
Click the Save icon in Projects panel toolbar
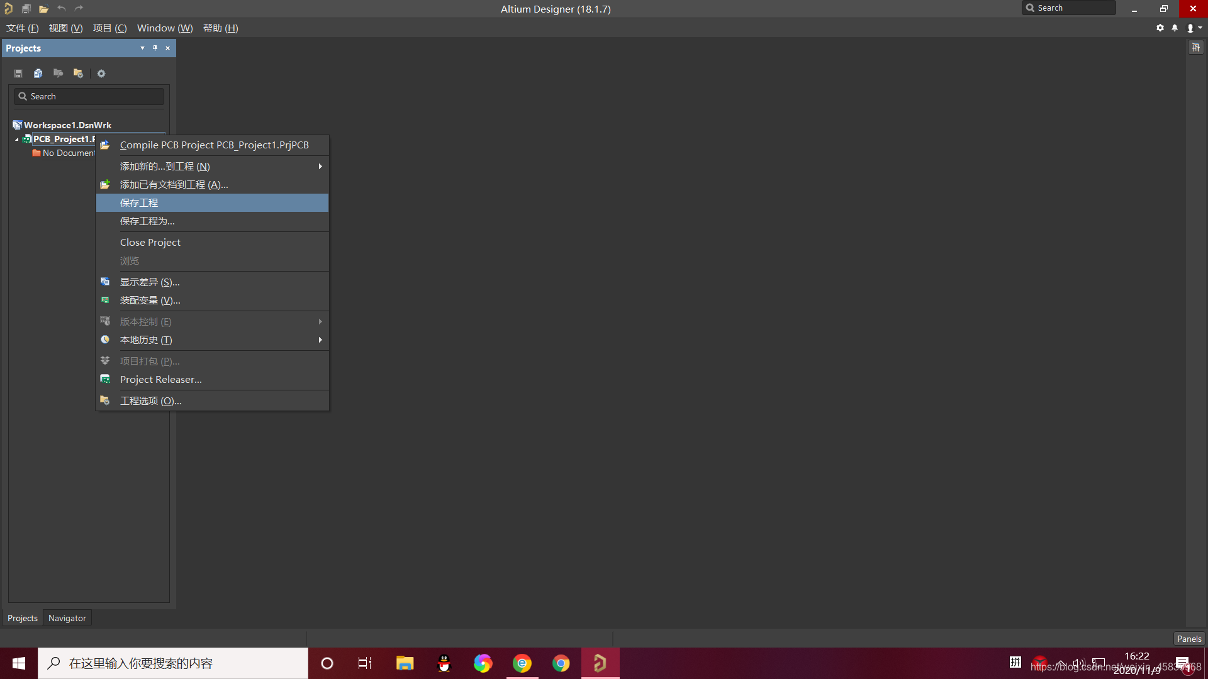tap(18, 74)
